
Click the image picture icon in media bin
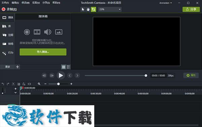59,32
